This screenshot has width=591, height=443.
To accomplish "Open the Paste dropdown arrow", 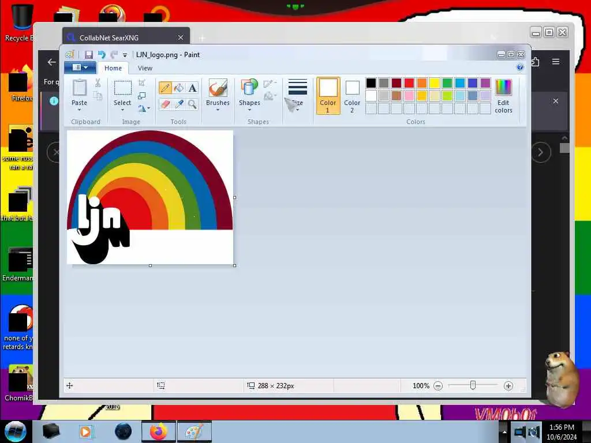I will [79, 110].
